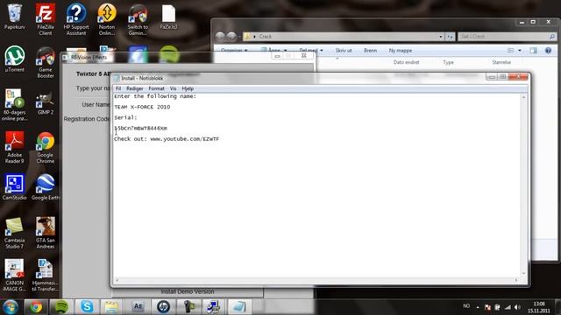Open the Fil menu in Notisblokk
The height and width of the screenshot is (315, 561).
tap(118, 88)
